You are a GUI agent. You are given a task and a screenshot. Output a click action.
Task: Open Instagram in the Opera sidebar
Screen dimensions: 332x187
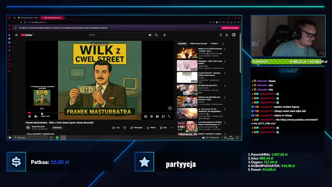coord(9,46)
